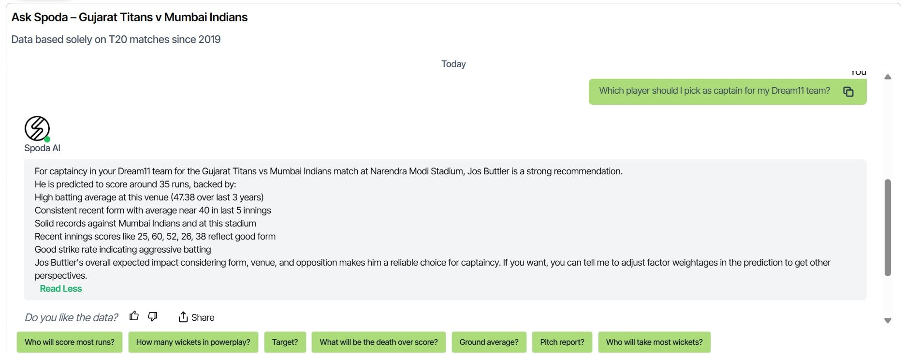The height and width of the screenshot is (354, 904).
Task: Collapse the answer with Read Less
Action: [61, 289]
